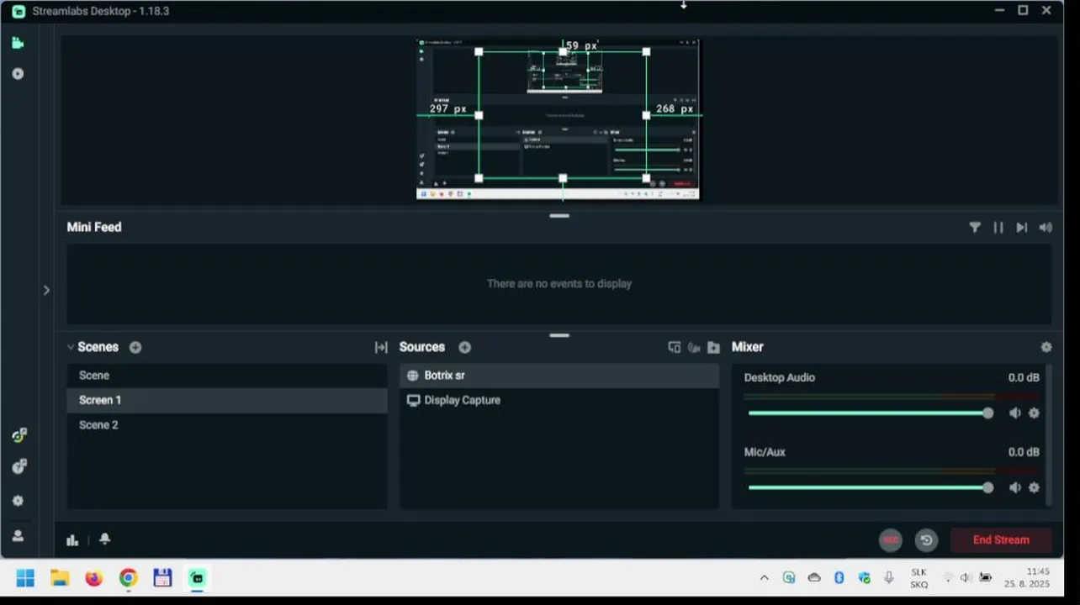1080x605 pixels.
Task: Select the Scene item in Scenes
Action: (227, 376)
